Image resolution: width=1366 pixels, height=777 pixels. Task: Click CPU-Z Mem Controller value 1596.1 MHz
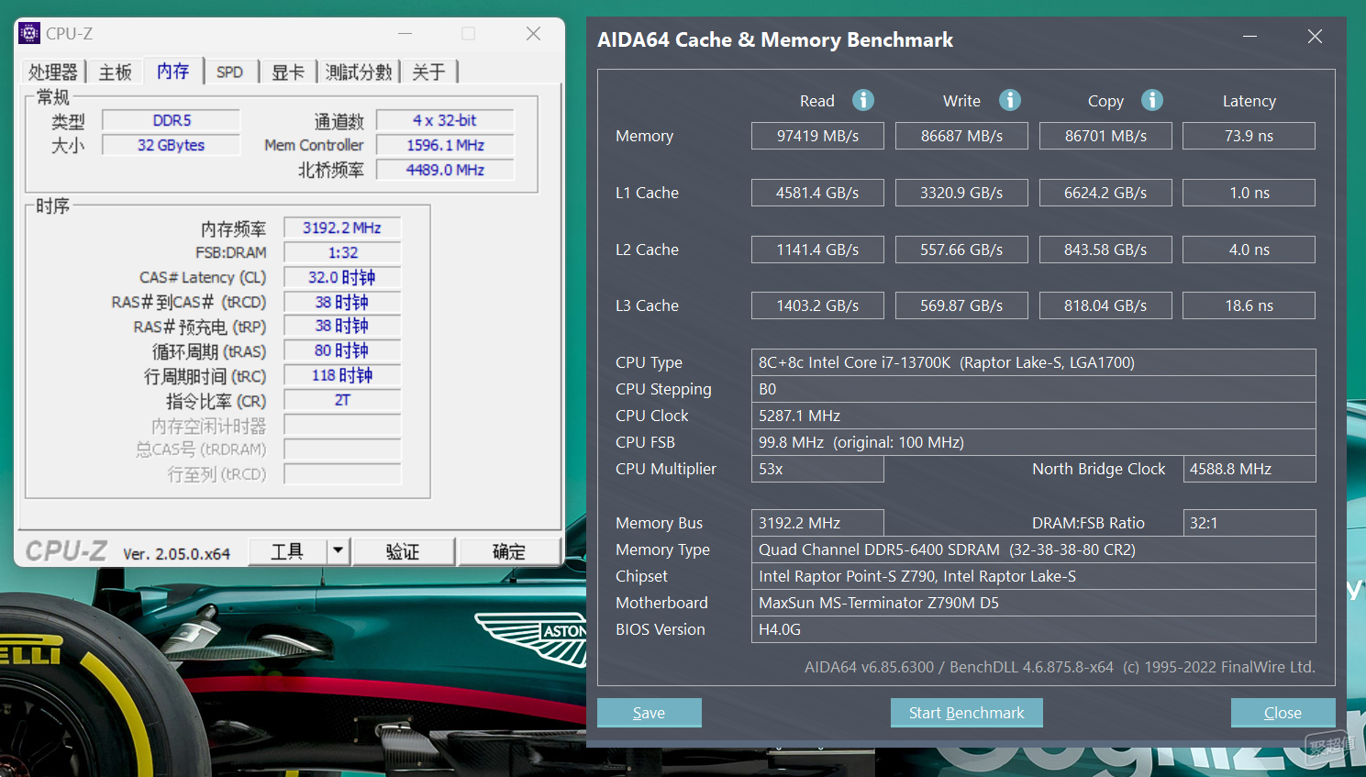coord(445,145)
